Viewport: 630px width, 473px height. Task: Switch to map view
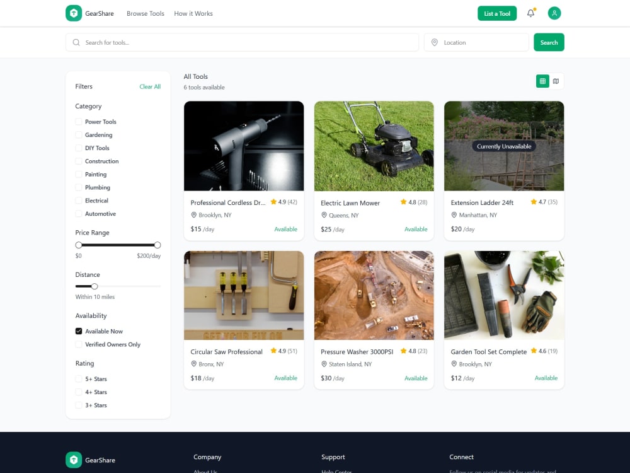(x=556, y=81)
